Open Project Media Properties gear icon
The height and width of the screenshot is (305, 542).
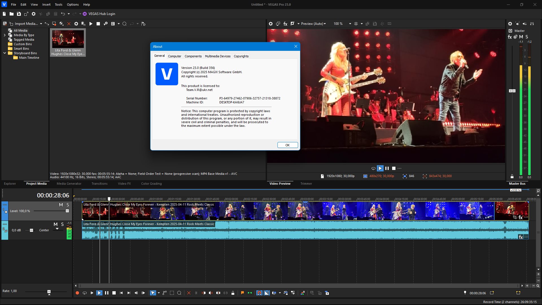(76, 24)
